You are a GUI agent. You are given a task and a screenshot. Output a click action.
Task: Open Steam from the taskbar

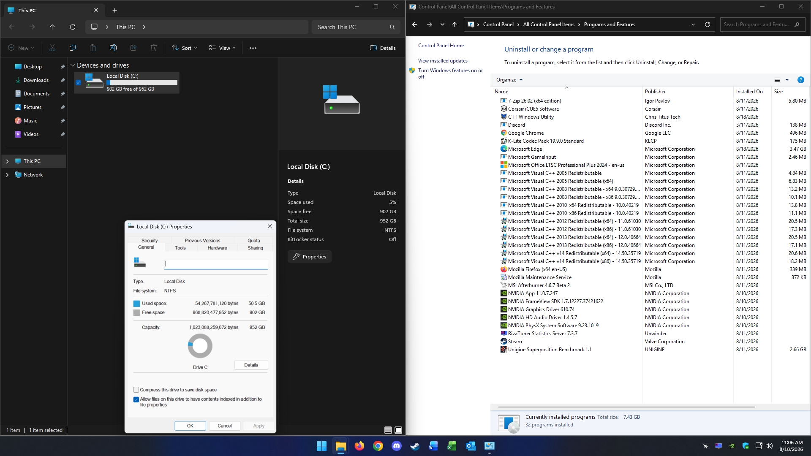415,446
